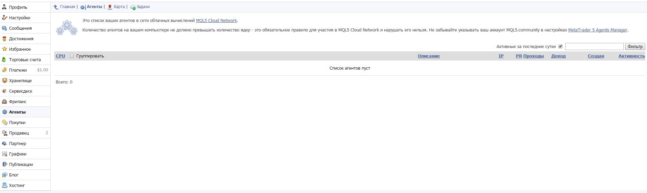Focus the filter text field
Viewport: 647px width, 193px height.
pyautogui.click(x=594, y=47)
